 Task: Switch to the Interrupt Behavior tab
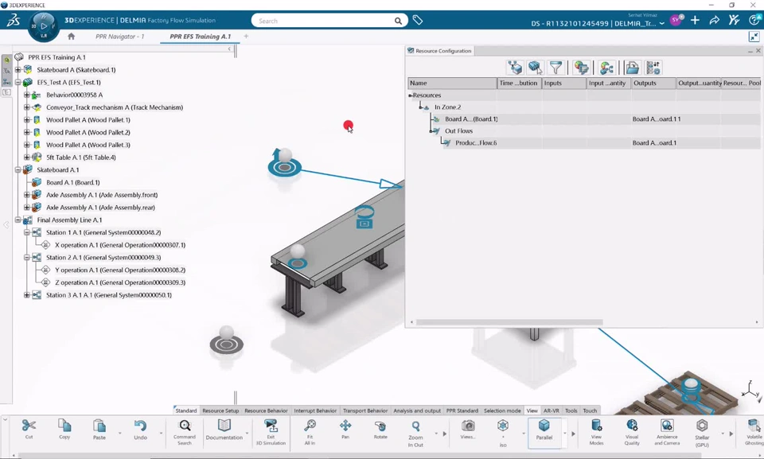pos(315,410)
